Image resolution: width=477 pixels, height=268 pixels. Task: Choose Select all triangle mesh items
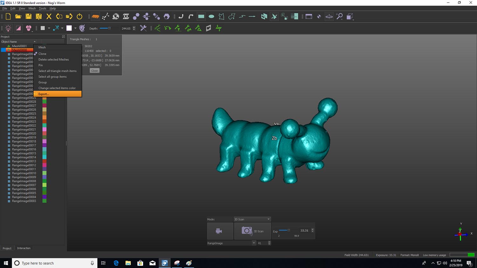click(58, 71)
